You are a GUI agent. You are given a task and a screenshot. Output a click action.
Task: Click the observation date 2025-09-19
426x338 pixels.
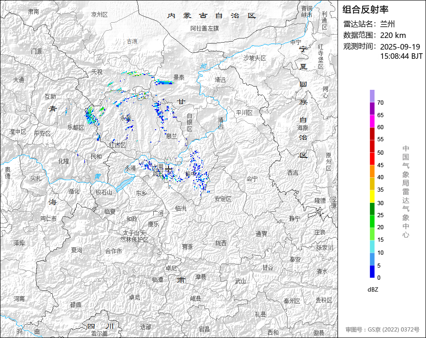(400, 47)
